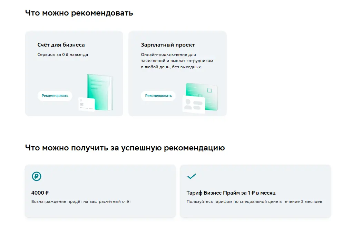The height and width of the screenshot is (236, 352).
Task: Select the Зарплатный проект card title
Action: [168, 45]
